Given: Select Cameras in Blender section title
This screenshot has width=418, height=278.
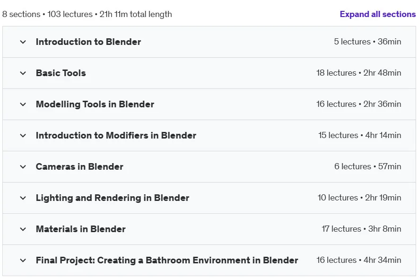Looking at the screenshot, I should pos(79,166).
